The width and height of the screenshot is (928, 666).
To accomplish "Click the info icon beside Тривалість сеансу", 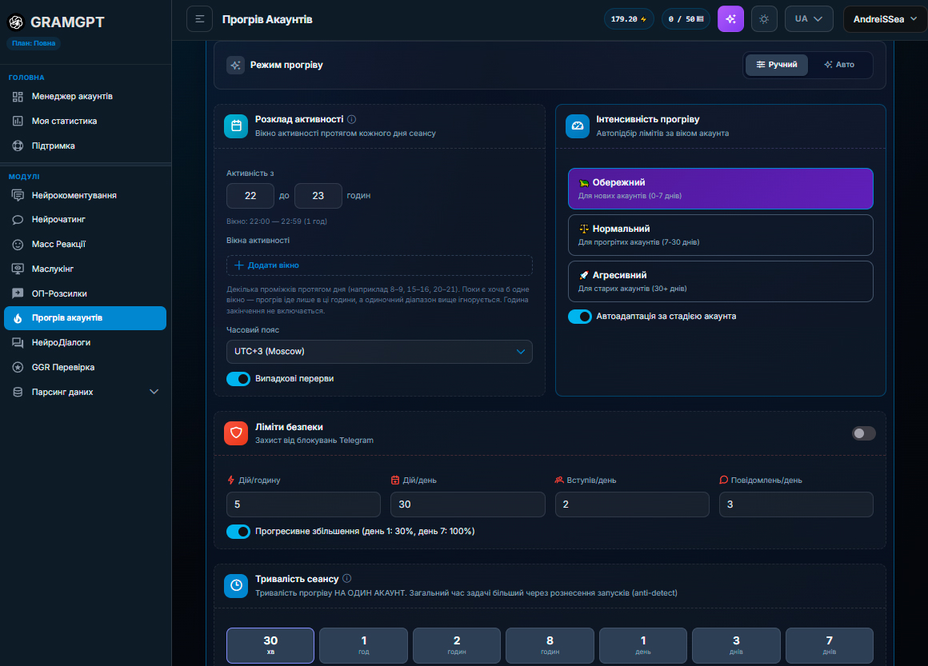I will (347, 579).
